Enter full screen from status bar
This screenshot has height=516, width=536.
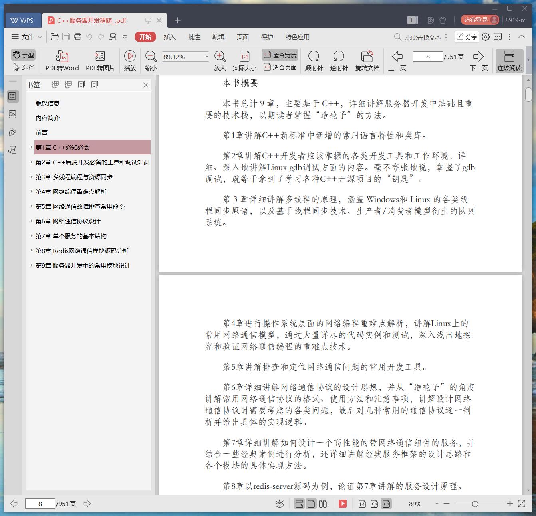pos(522,504)
